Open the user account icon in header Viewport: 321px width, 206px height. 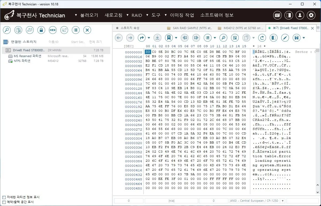pyautogui.click(x=300, y=15)
